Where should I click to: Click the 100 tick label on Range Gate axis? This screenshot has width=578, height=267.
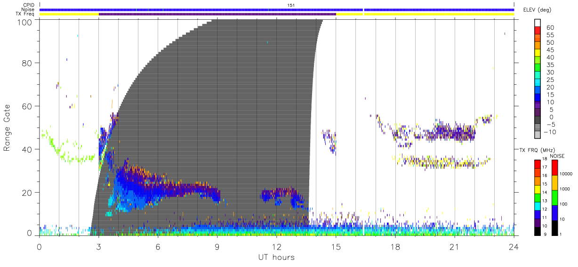pos(25,22)
